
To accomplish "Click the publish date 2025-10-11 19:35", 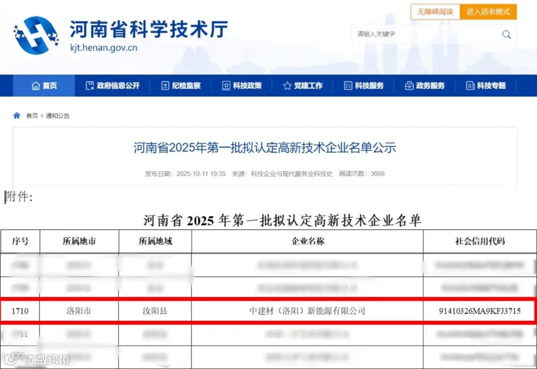I will click(201, 174).
